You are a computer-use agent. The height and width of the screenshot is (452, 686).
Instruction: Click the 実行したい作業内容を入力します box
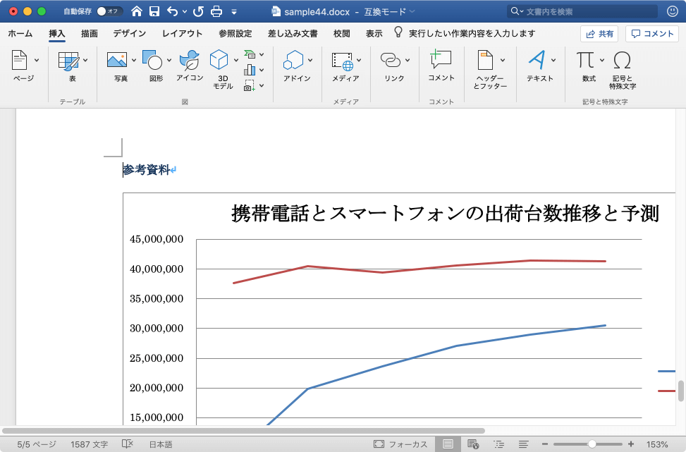coord(472,34)
